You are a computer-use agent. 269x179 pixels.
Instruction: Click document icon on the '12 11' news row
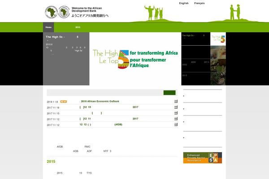[x=176, y=119]
